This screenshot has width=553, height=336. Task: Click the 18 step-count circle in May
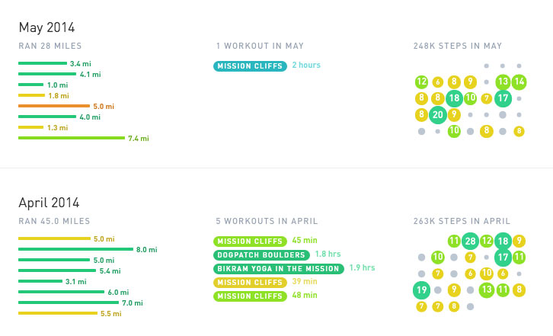click(x=454, y=98)
